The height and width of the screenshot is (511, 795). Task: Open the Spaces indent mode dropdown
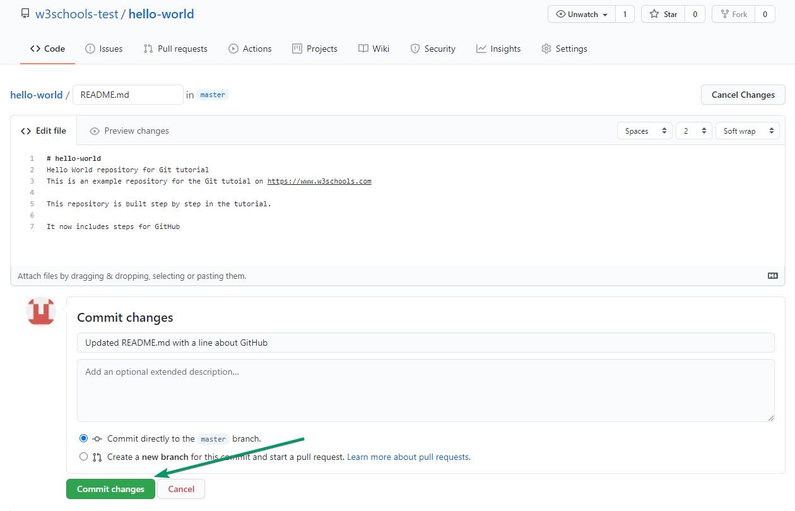coord(644,131)
